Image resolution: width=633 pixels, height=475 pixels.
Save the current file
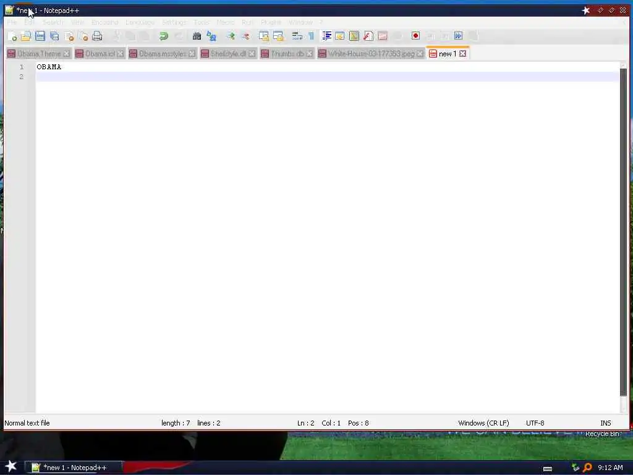[x=40, y=36]
